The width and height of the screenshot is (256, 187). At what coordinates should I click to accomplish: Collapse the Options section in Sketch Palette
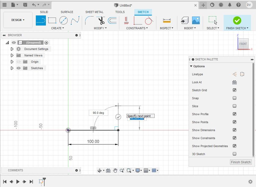(191, 66)
